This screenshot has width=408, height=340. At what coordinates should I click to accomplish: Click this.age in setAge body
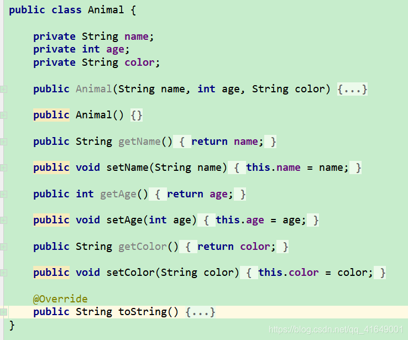click(240, 220)
